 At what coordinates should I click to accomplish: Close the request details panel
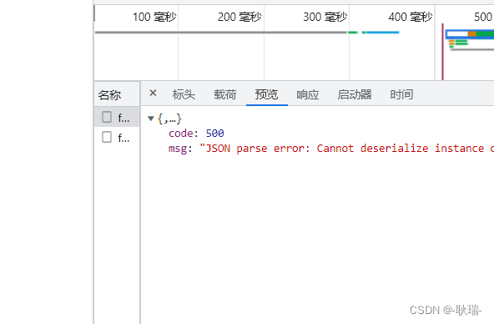pyautogui.click(x=153, y=93)
